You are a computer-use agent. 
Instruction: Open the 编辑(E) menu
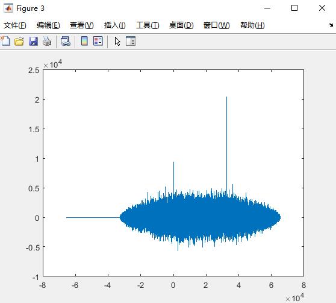48,25
